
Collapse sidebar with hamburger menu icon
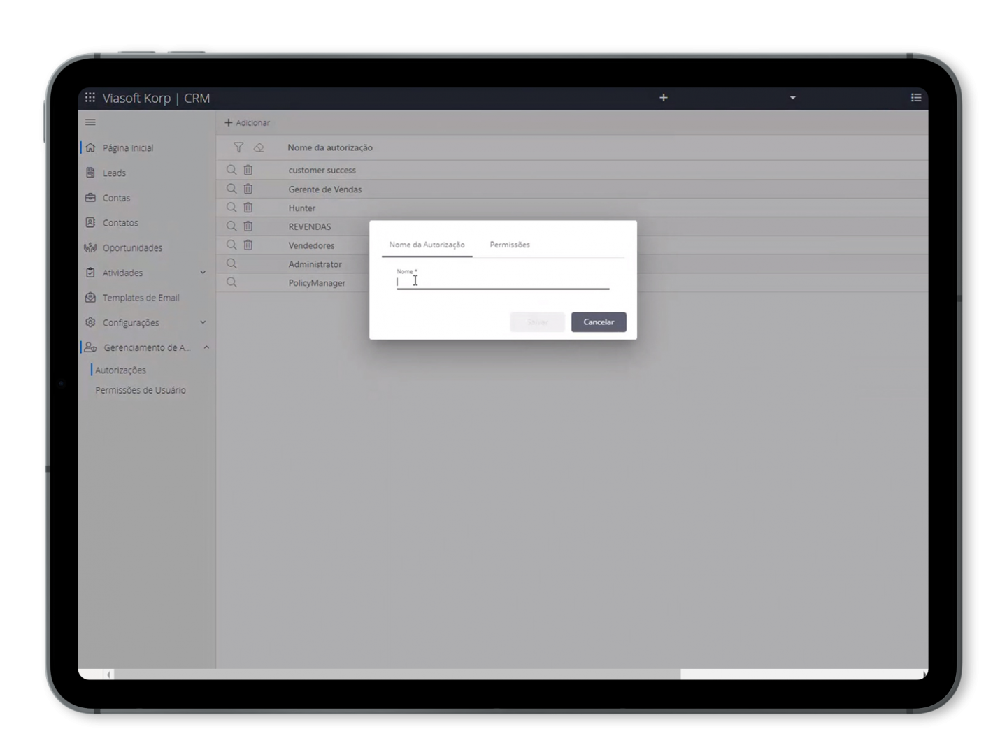click(x=90, y=122)
